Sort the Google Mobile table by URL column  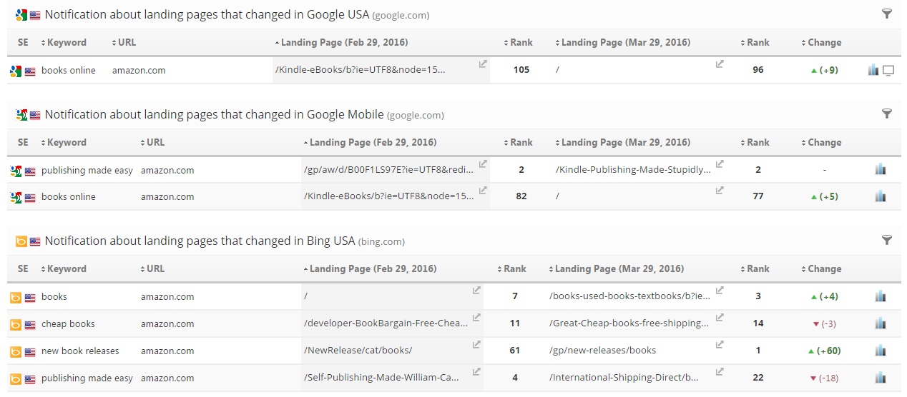pyautogui.click(x=155, y=142)
